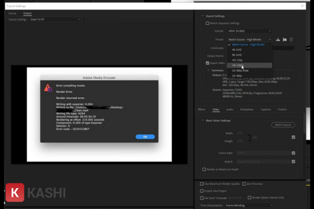This screenshot has width=314, height=209.
Task: Click the Import Preset icon
Action: [x=285, y=39]
